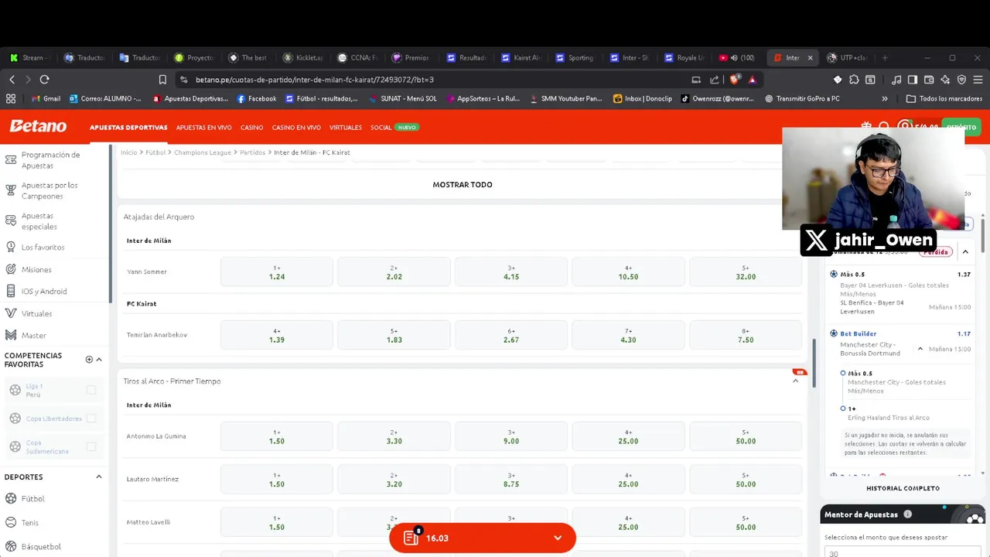Bookmark this page in the address bar
Screen dimensions: 990x557
162,79
